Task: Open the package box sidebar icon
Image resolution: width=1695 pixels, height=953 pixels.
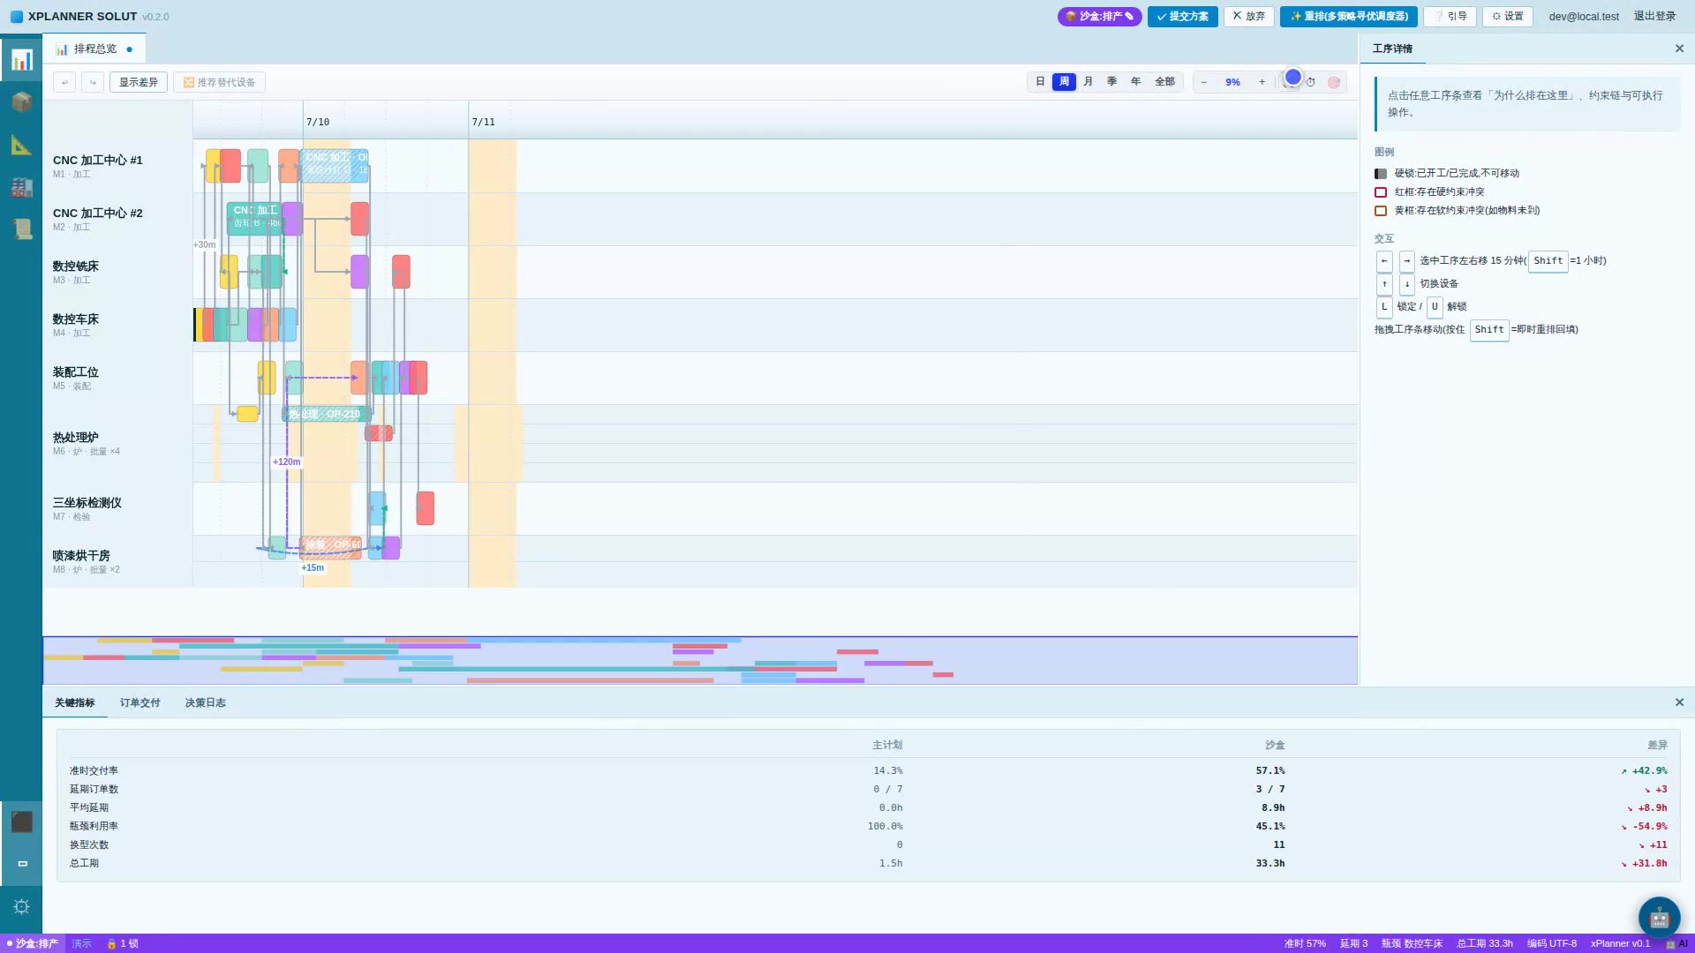Action: click(21, 101)
